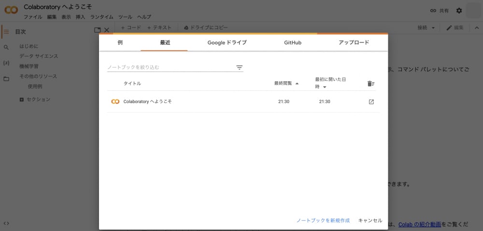Click the タイトル column header
The height and width of the screenshot is (231, 483).
(x=132, y=84)
